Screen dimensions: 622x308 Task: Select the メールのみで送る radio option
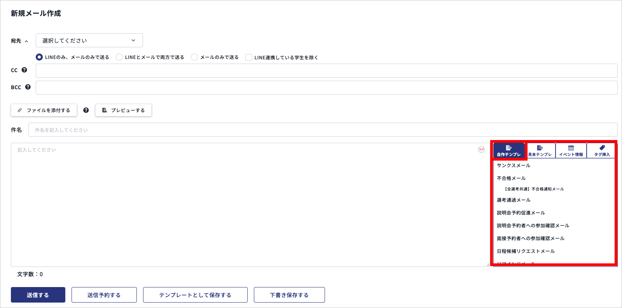coord(194,57)
